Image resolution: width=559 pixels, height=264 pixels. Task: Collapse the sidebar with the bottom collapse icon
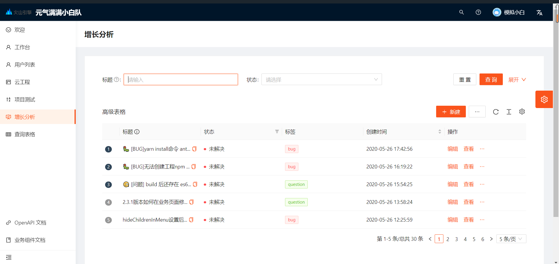pos(8,257)
